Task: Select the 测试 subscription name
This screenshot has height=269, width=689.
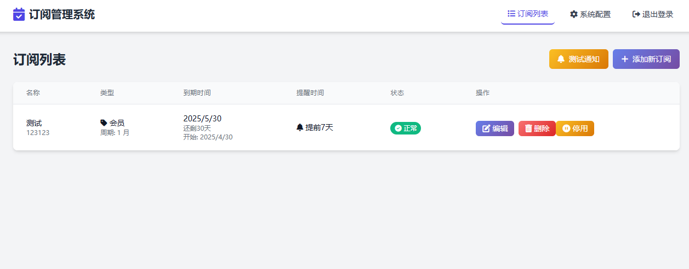Action: tap(34, 123)
